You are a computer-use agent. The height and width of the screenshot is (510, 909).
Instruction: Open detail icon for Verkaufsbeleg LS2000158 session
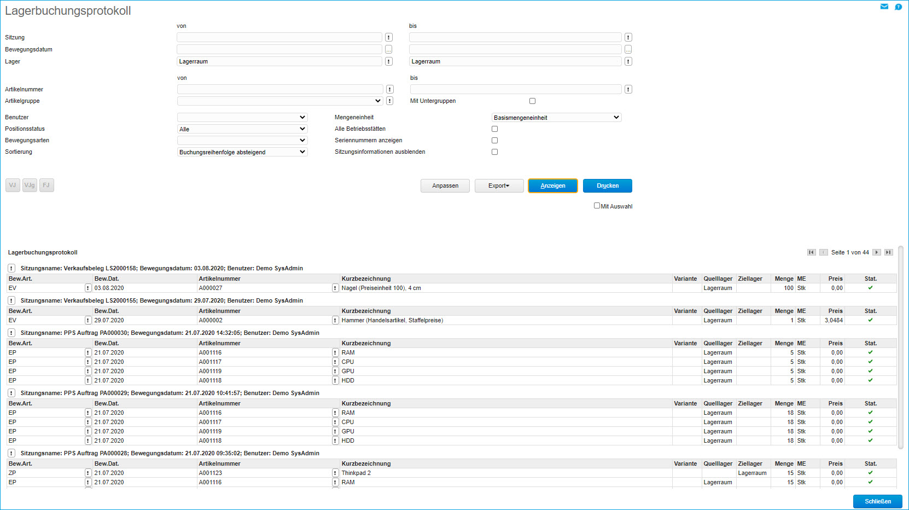coord(11,268)
